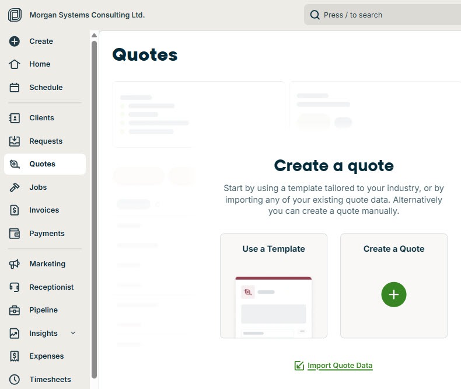The width and height of the screenshot is (461, 389).
Task: Open the Payments section
Action: (x=47, y=233)
